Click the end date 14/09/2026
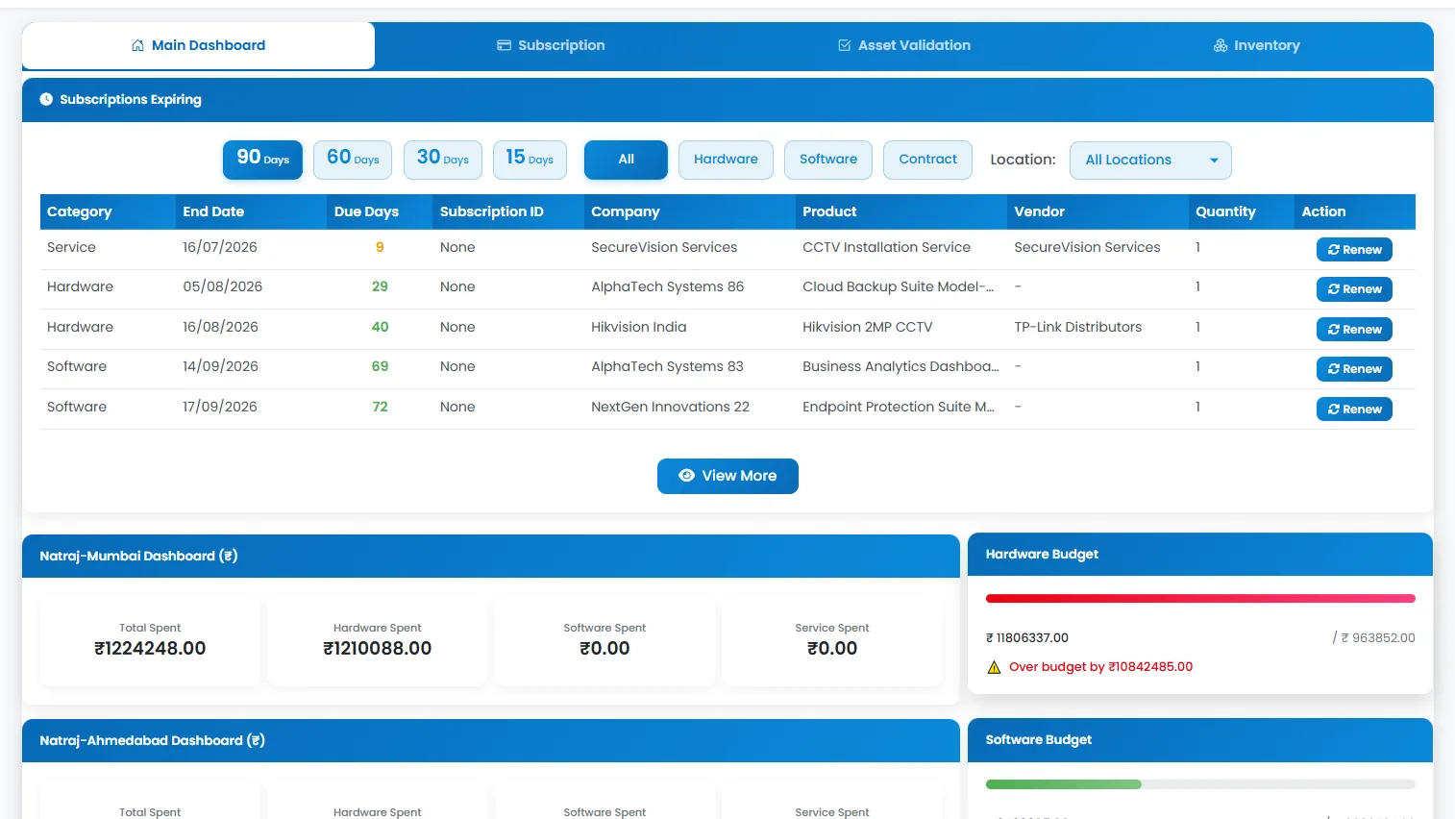The height and width of the screenshot is (819, 1455). point(220,366)
